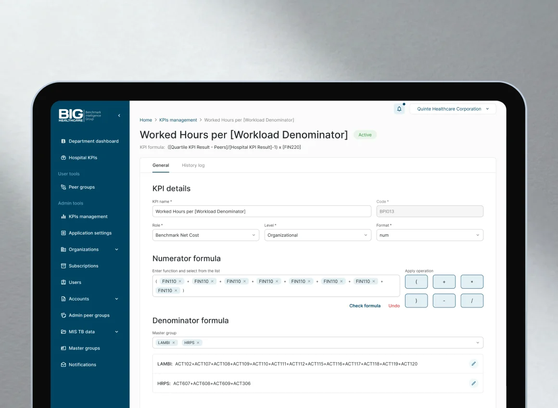Edit the HRPS formula with pencil icon
The height and width of the screenshot is (408, 558).
[473, 383]
